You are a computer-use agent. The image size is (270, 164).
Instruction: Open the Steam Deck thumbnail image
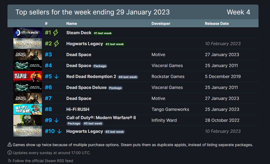[28, 33]
